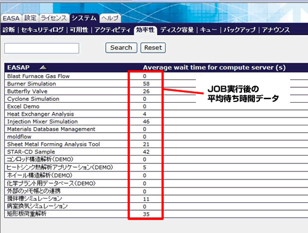Click wait time 4 for Heat Exchanger Analysis
This screenshot has width=308, height=233.
coord(145,114)
